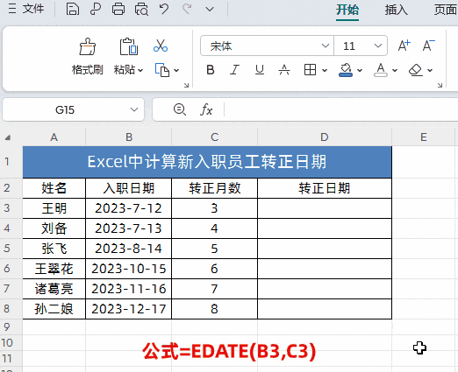Select column A header
458x372 pixels.
[x=54, y=137]
